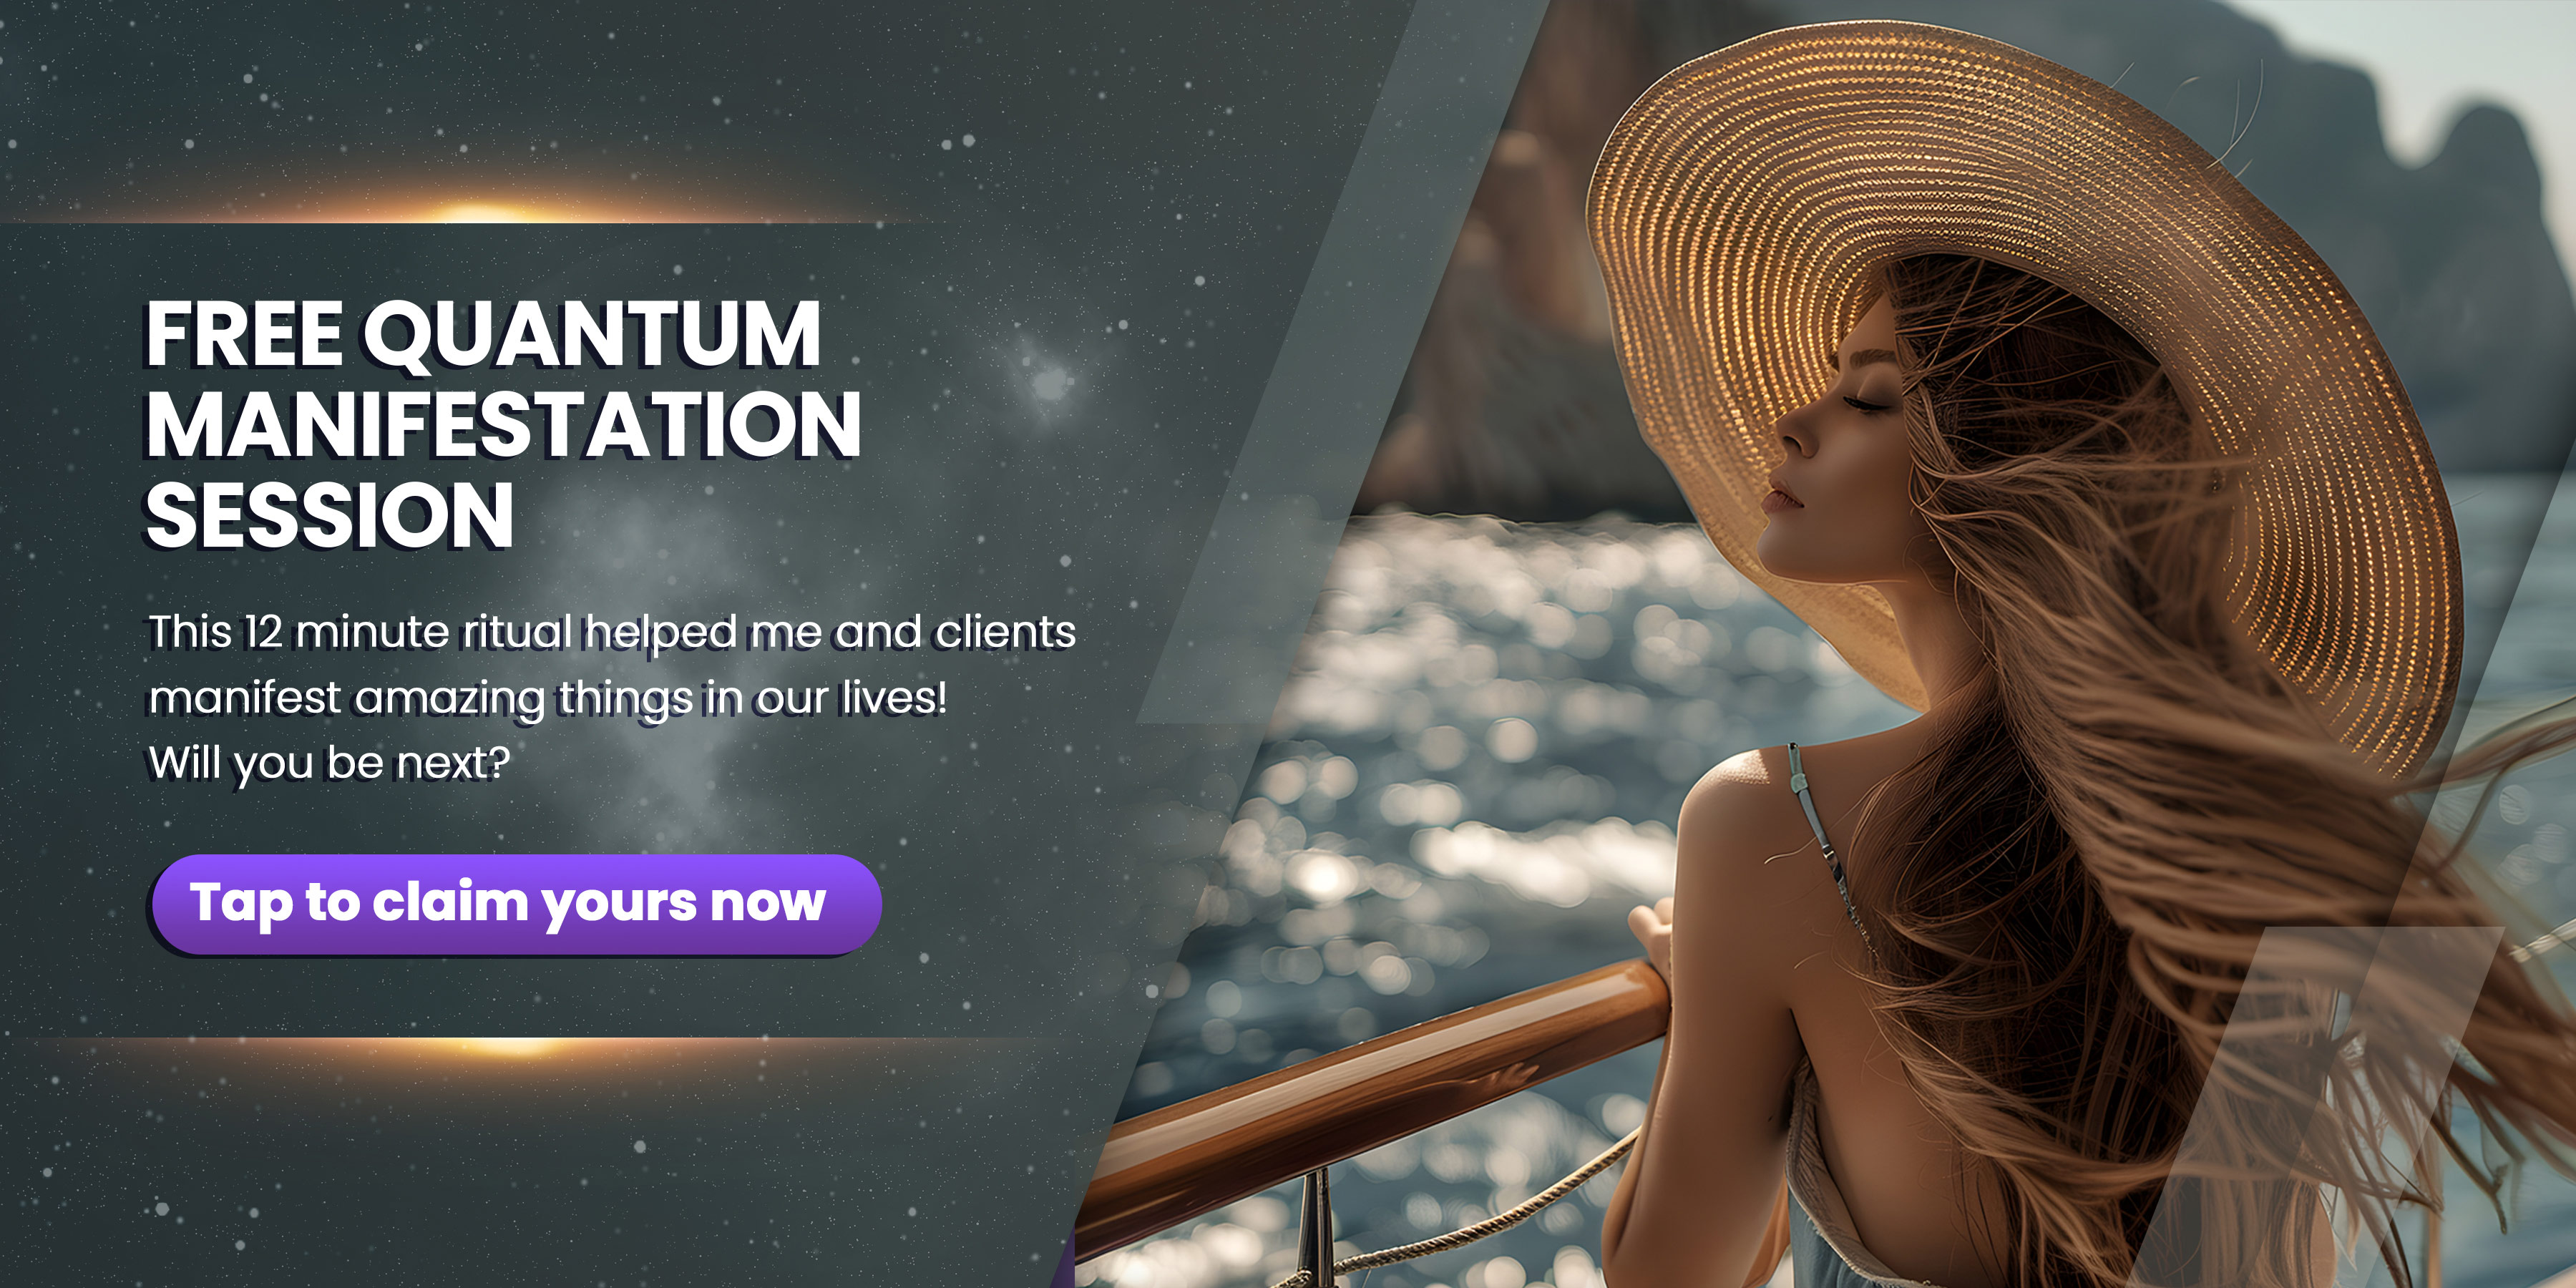Click the "Will you be next?" question text
The image size is (2576, 1288).
coord(329,764)
